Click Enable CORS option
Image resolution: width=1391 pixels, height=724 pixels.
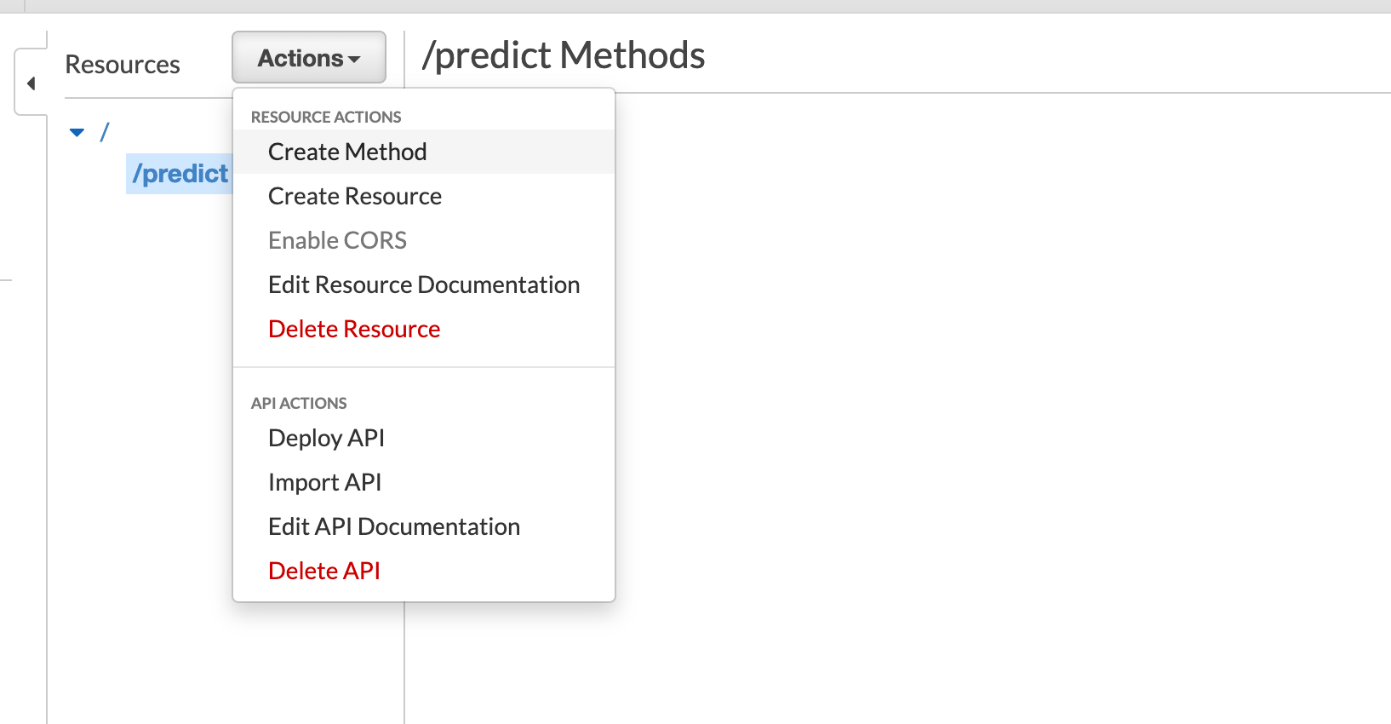tap(337, 240)
